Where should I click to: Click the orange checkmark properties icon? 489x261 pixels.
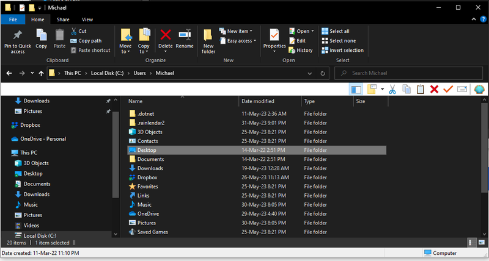point(448,90)
